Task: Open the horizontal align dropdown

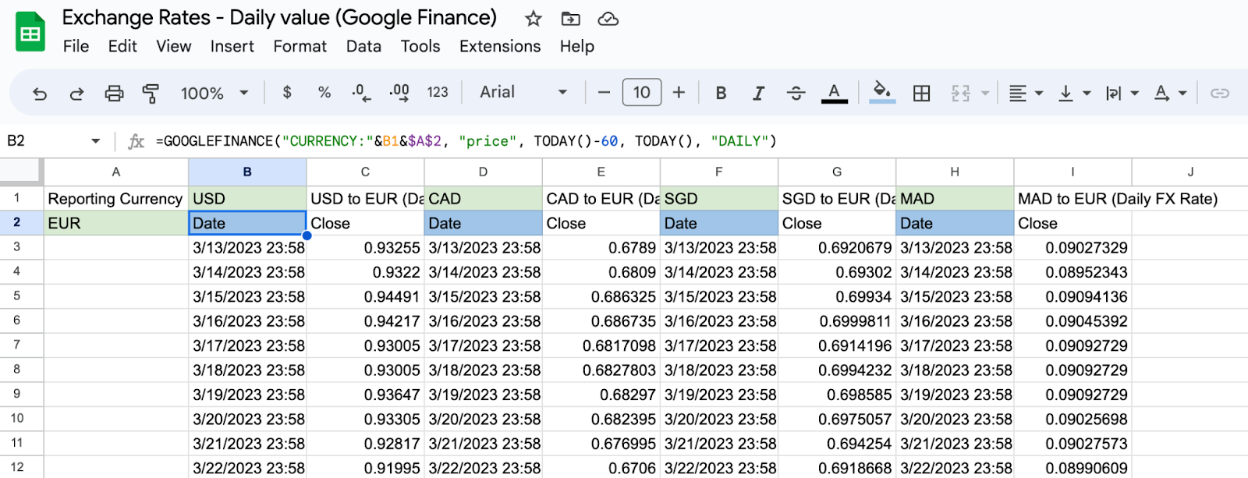Action: pyautogui.click(x=1026, y=94)
